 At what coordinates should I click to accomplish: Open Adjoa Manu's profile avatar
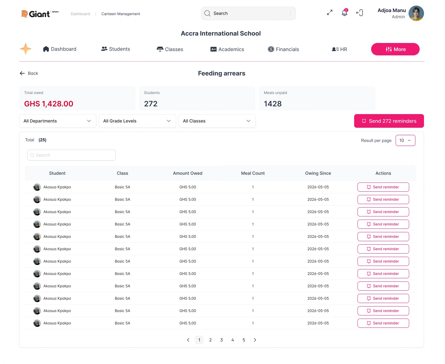[x=416, y=13]
